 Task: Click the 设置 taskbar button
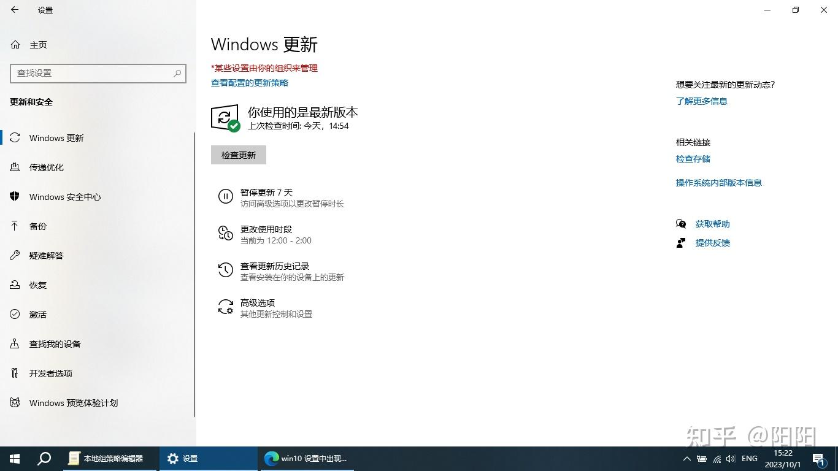[208, 459]
